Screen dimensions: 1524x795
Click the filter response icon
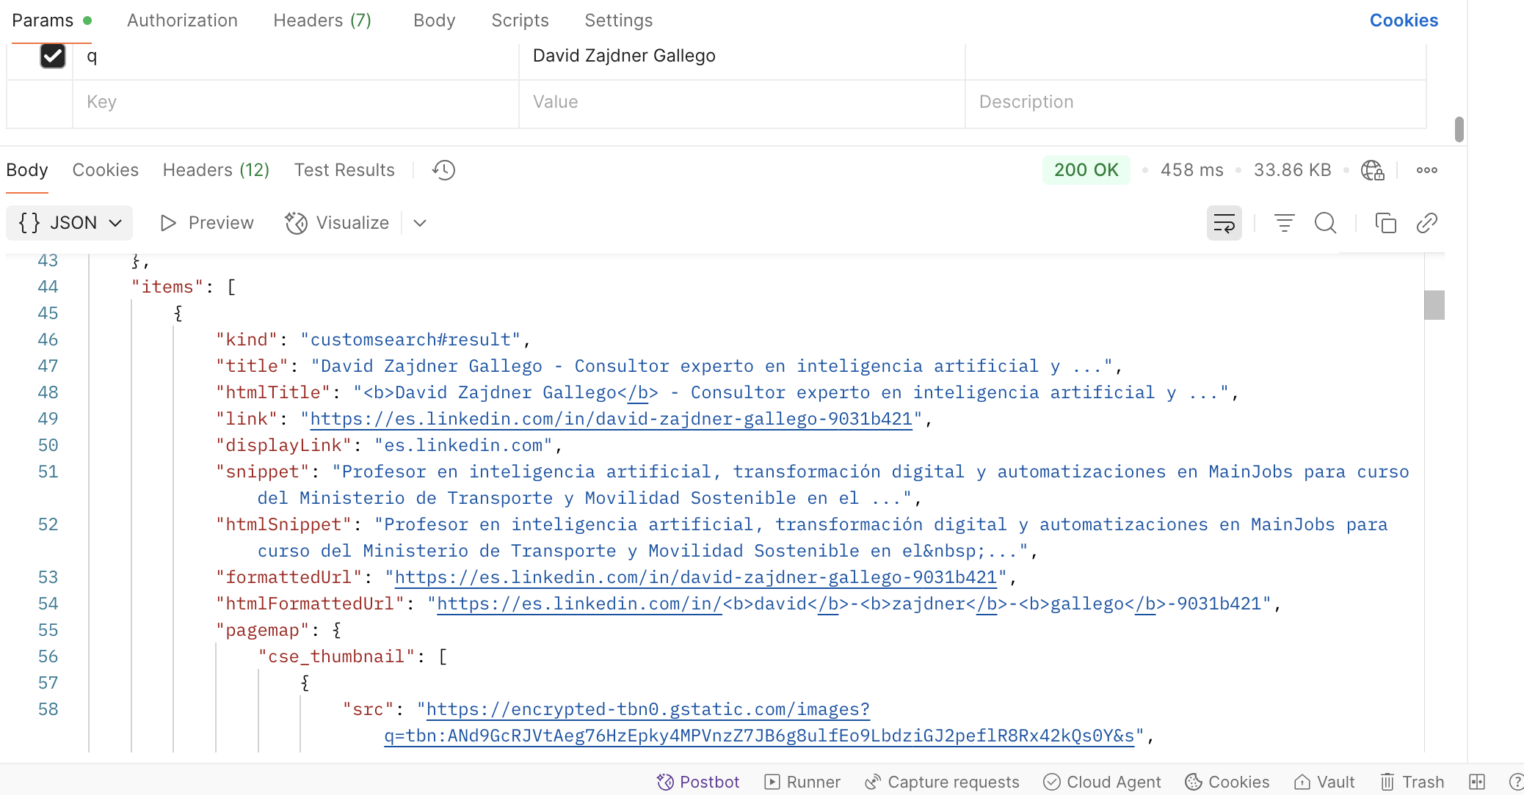[1284, 223]
